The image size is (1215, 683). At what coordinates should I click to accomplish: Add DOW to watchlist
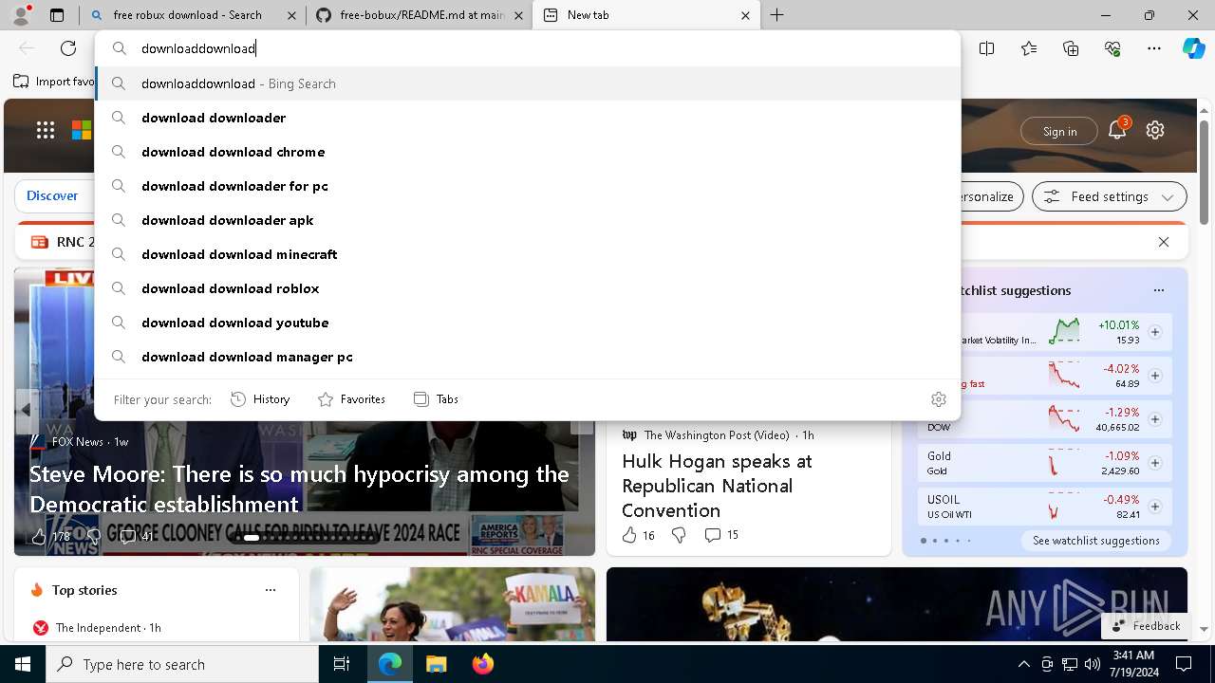(1155, 419)
